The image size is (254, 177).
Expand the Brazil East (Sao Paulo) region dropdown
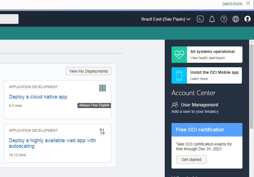tap(166, 19)
